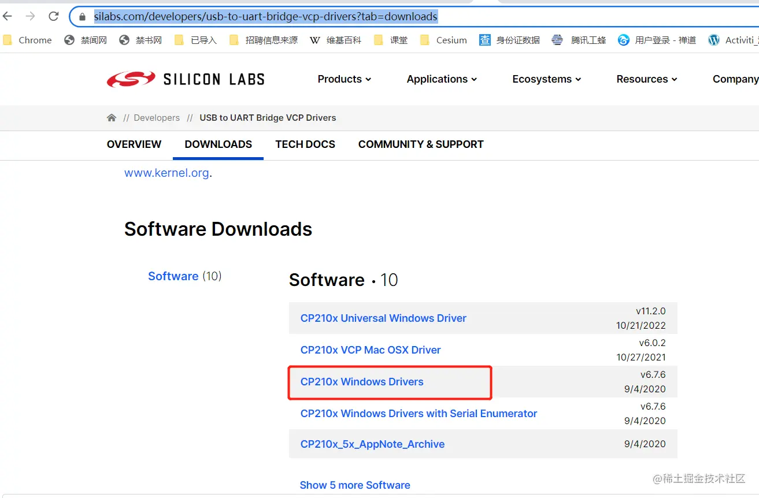Screen dimensions: 759x498
Task: Open the Chrome bookmarks folder
Action: pos(27,40)
